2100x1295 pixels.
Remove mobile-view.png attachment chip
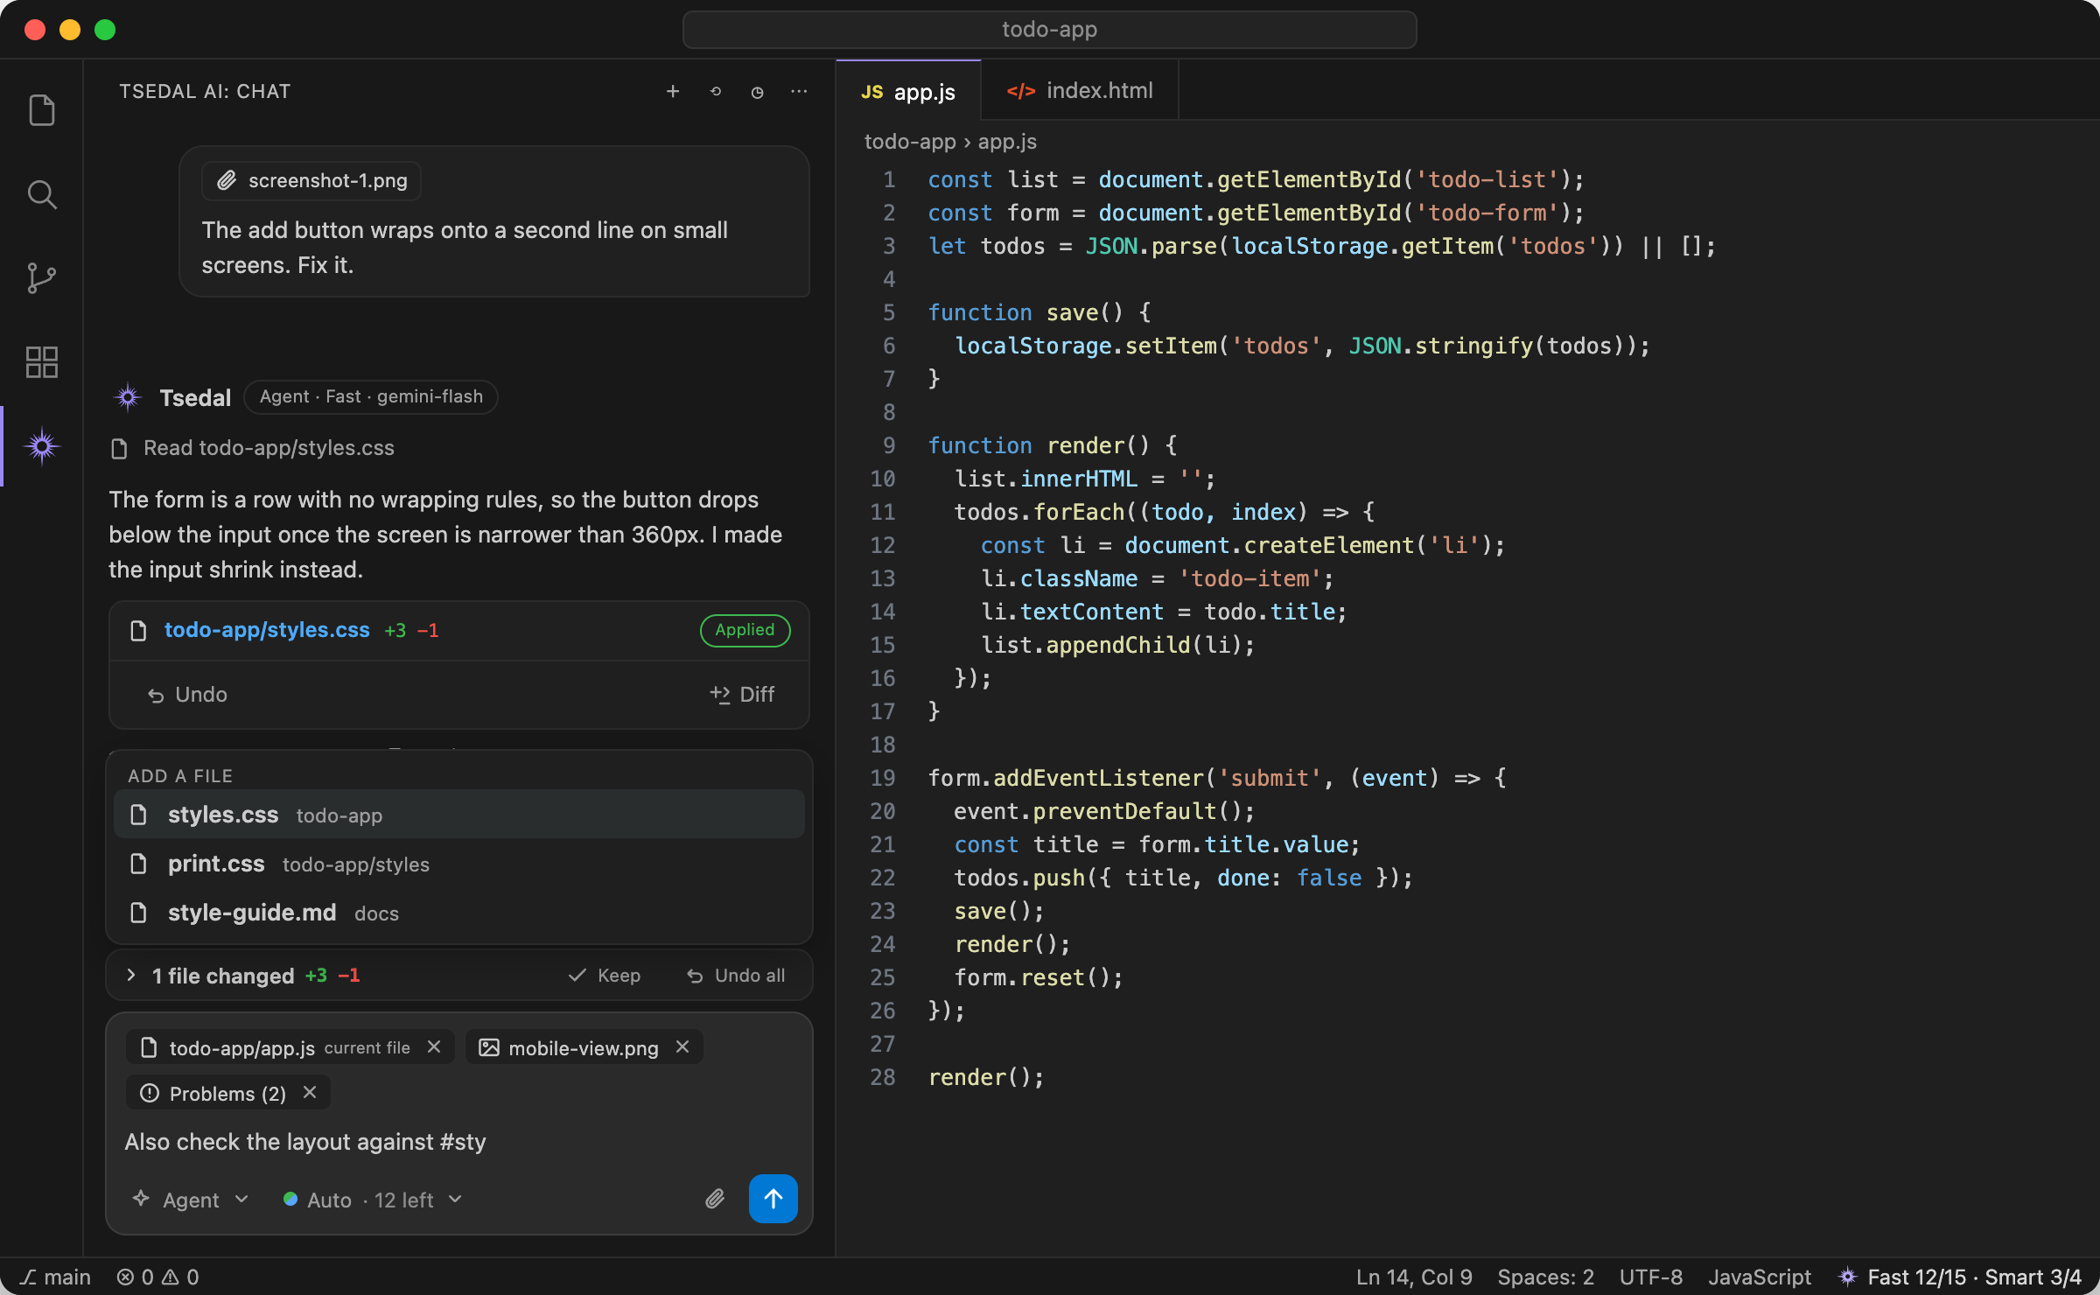[x=682, y=1047]
